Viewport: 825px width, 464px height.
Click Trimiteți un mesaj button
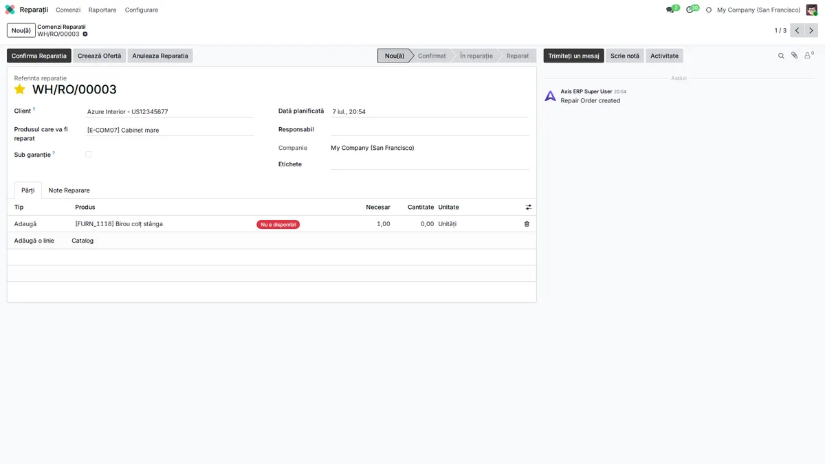pos(574,56)
